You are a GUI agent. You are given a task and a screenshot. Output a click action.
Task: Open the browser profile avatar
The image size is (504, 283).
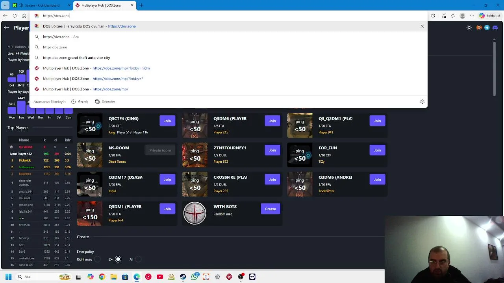[462, 16]
